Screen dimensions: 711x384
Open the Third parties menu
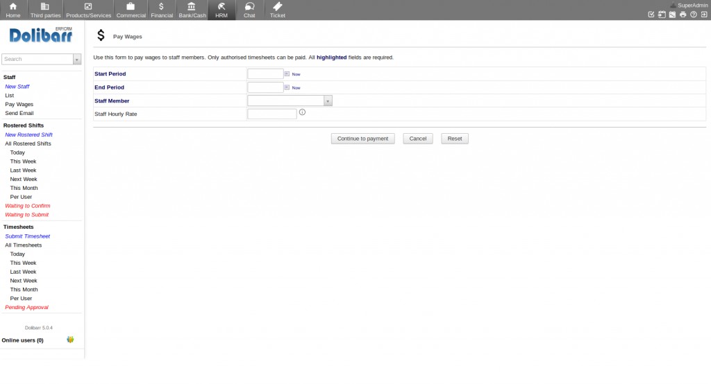pos(45,10)
